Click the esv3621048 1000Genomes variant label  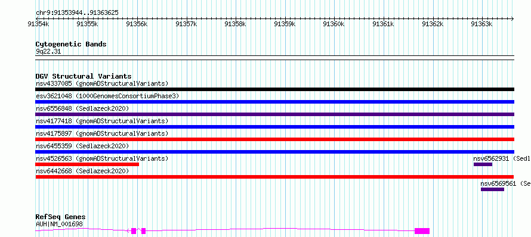(x=107, y=96)
